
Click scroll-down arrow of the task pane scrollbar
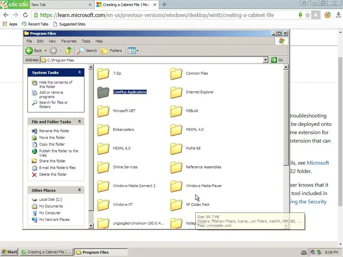tap(91, 226)
